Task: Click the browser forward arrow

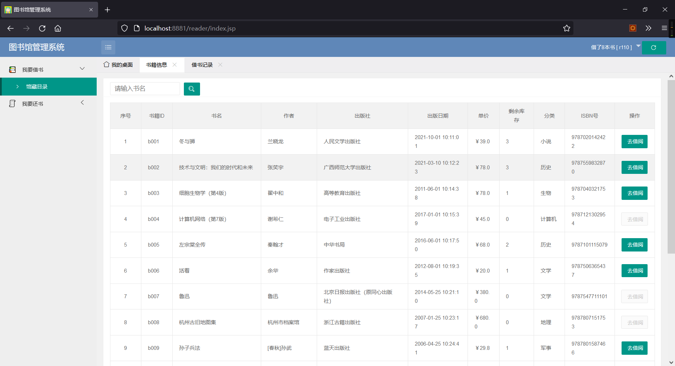Action: point(26,28)
